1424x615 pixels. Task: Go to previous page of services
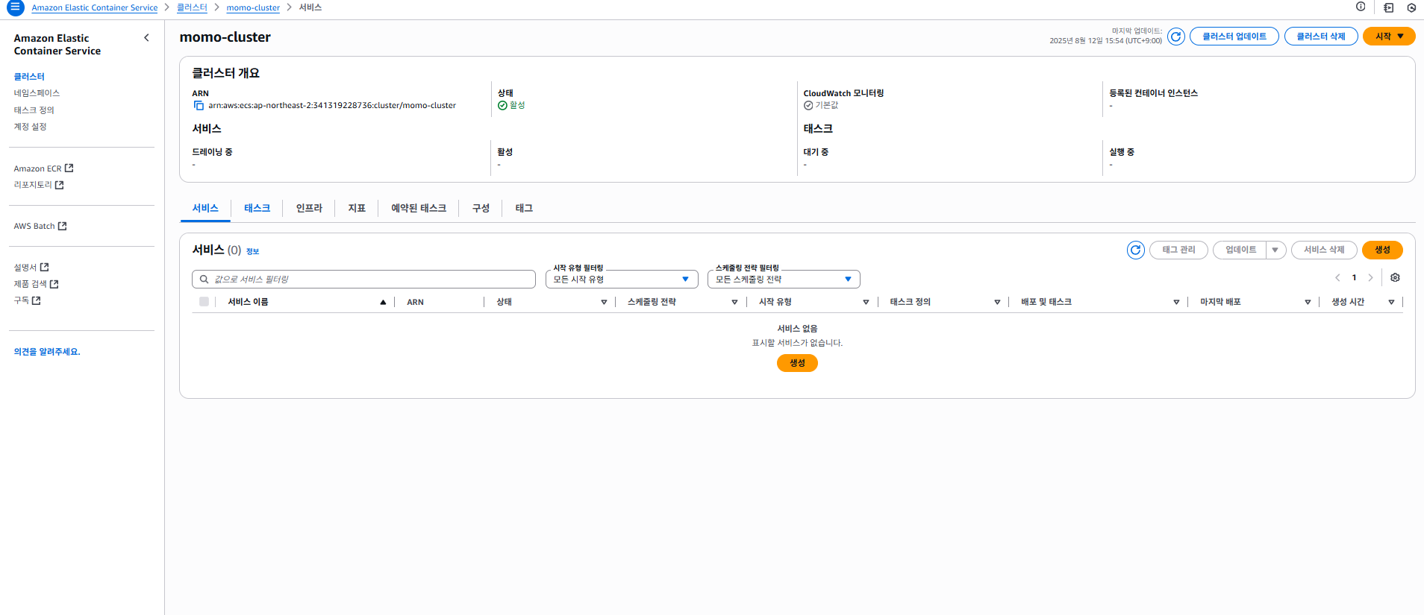1337,278
